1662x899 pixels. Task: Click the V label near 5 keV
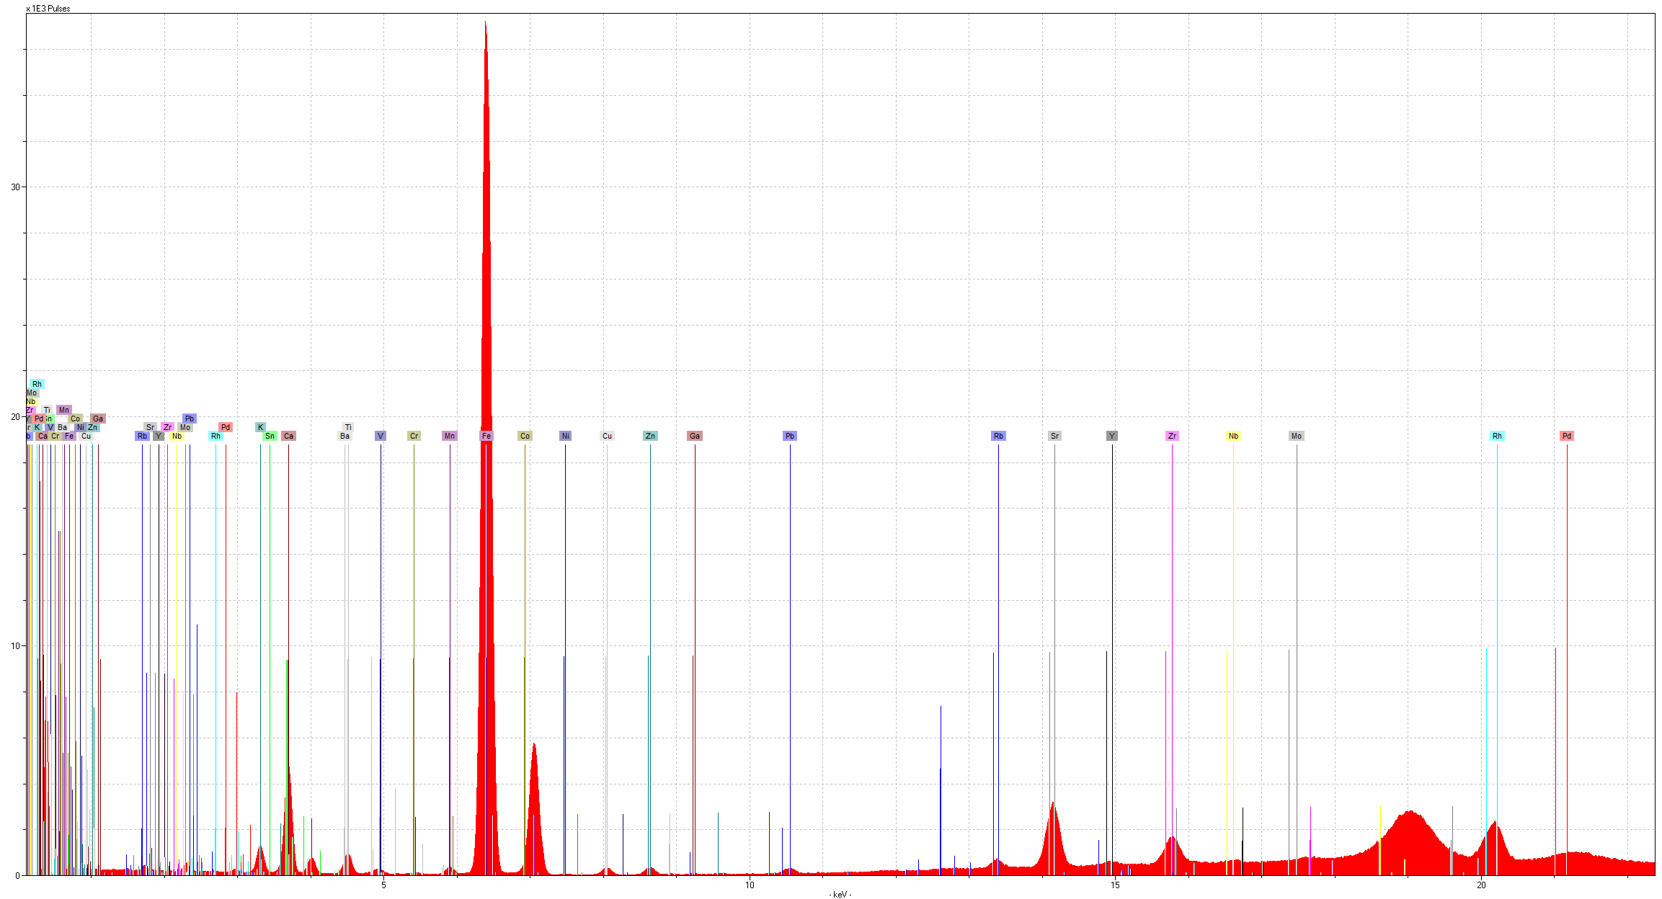point(381,436)
